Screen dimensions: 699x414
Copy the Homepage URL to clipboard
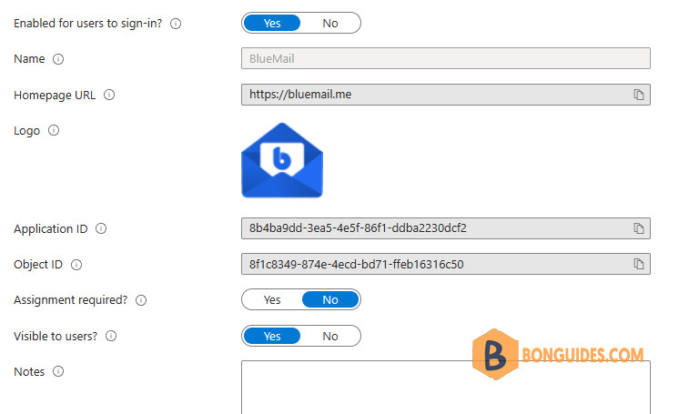pos(639,95)
